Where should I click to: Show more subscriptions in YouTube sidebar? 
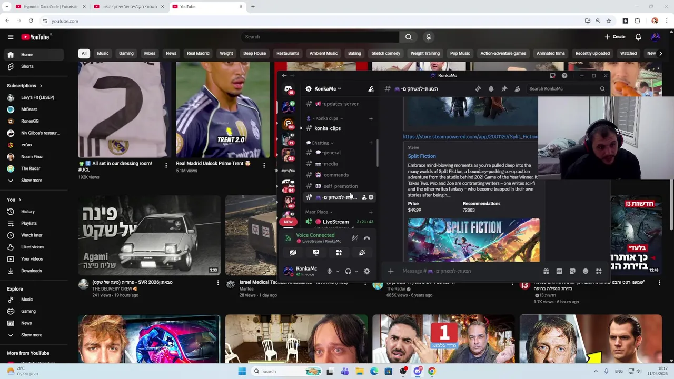[32, 181]
